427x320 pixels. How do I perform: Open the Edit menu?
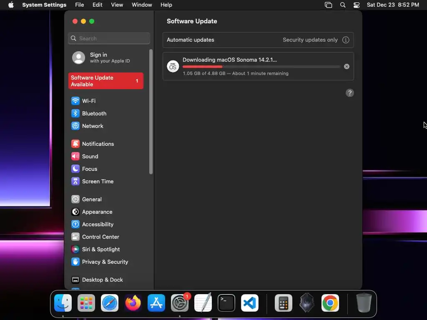click(97, 5)
